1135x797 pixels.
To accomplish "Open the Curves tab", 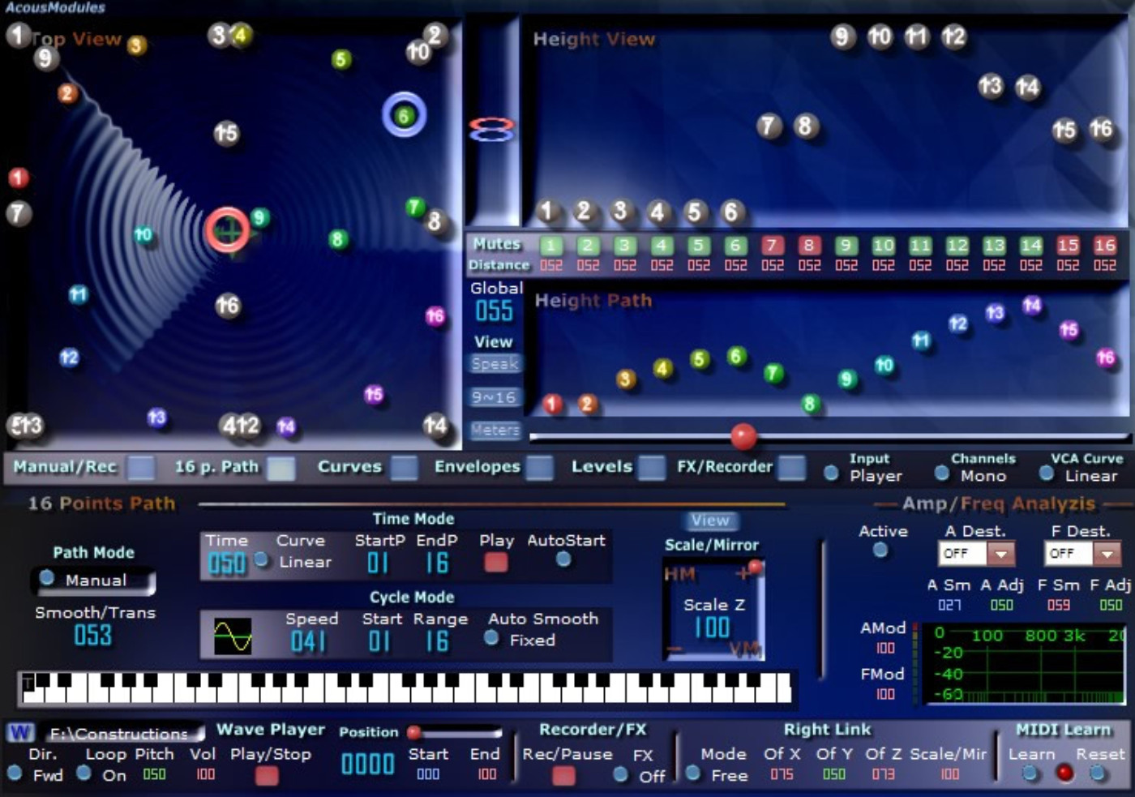I will point(405,468).
